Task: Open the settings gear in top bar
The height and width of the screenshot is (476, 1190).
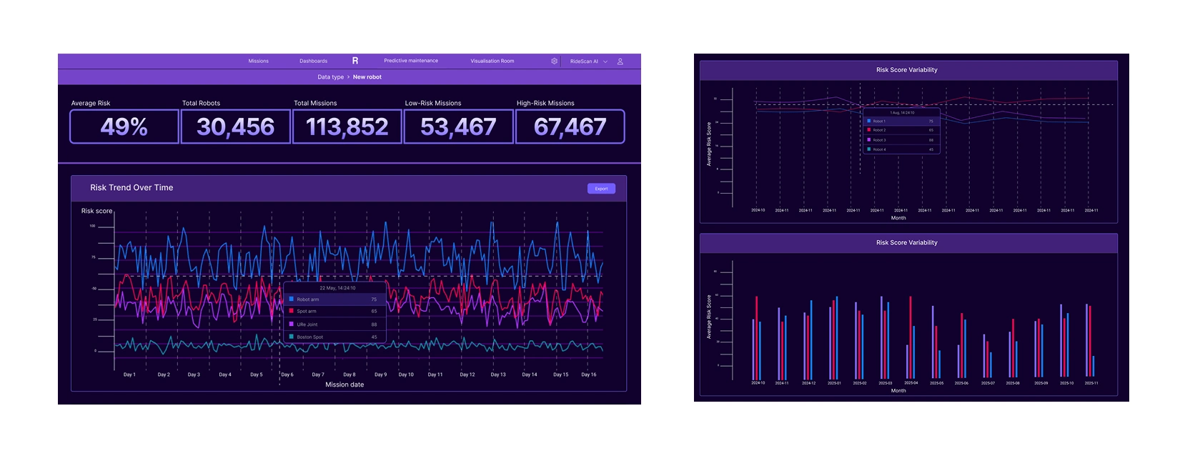Action: tap(554, 61)
